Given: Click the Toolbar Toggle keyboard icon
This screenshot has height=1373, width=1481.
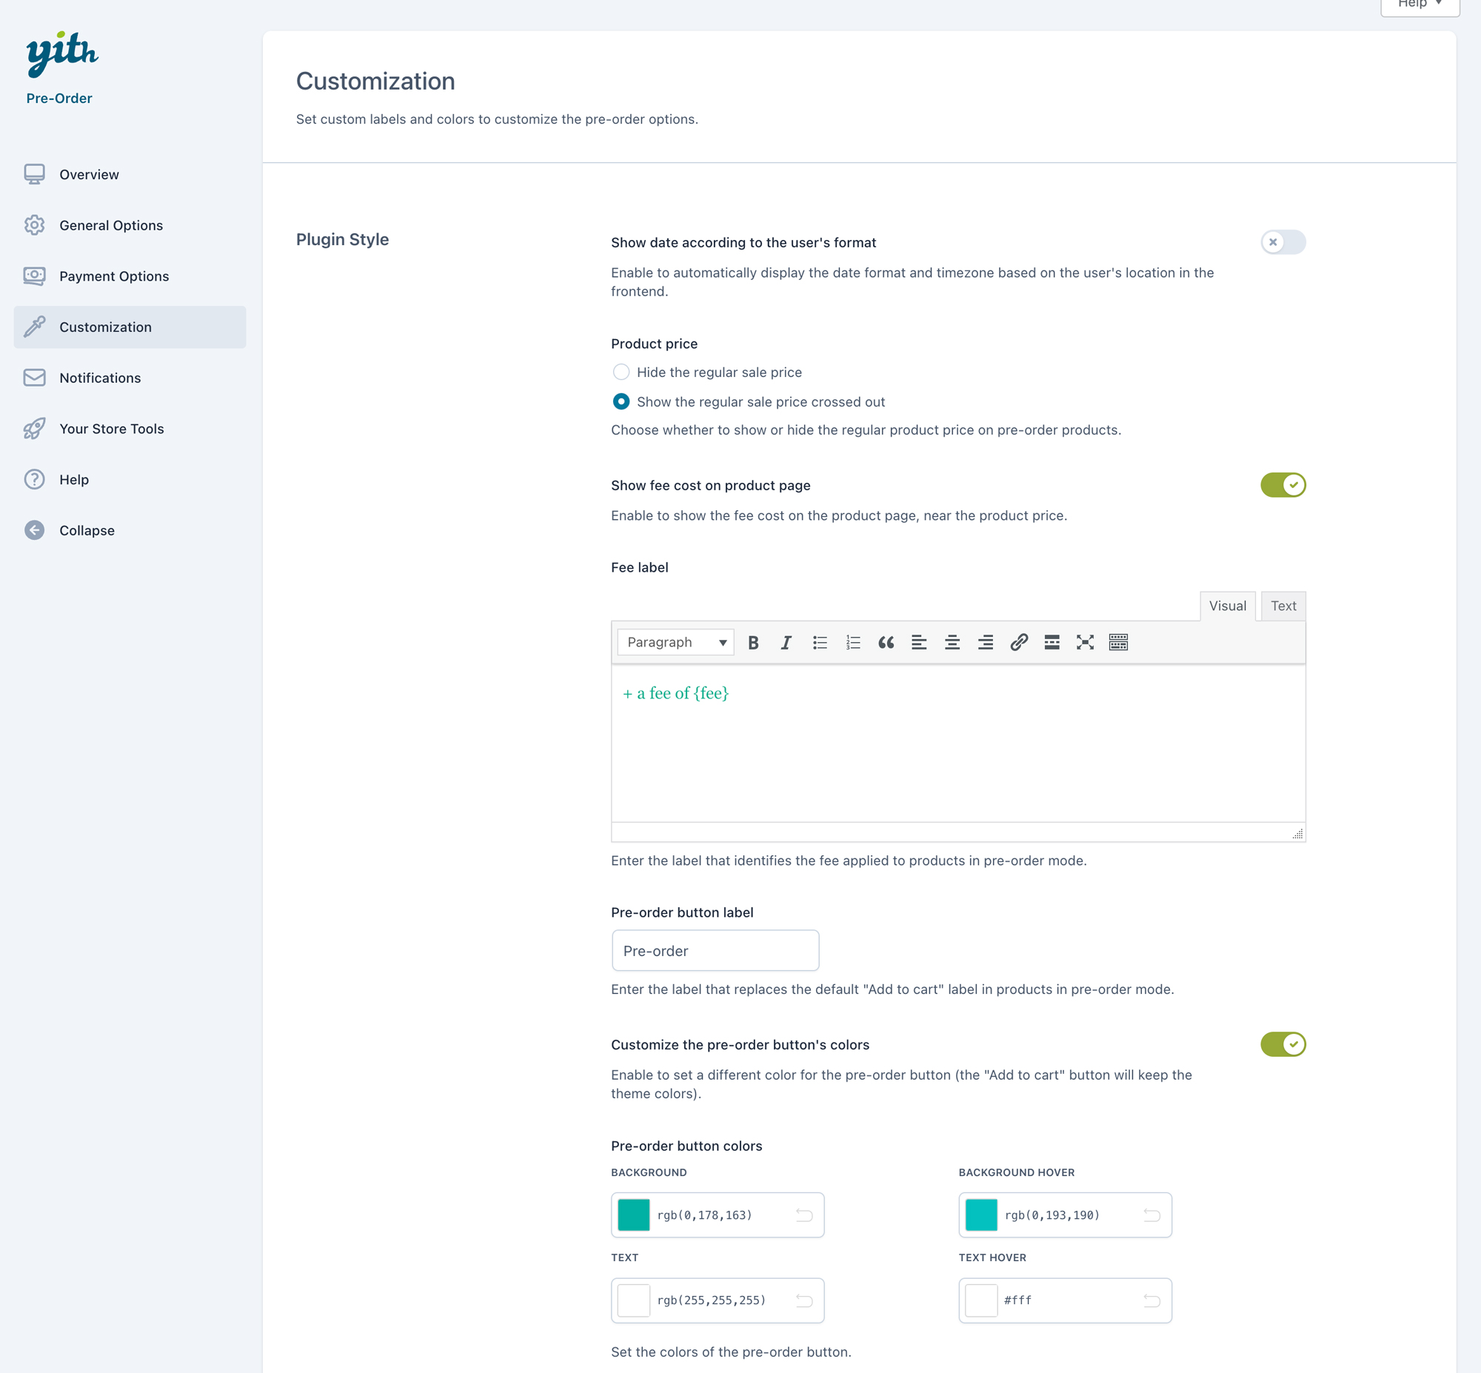Looking at the screenshot, I should (x=1119, y=643).
